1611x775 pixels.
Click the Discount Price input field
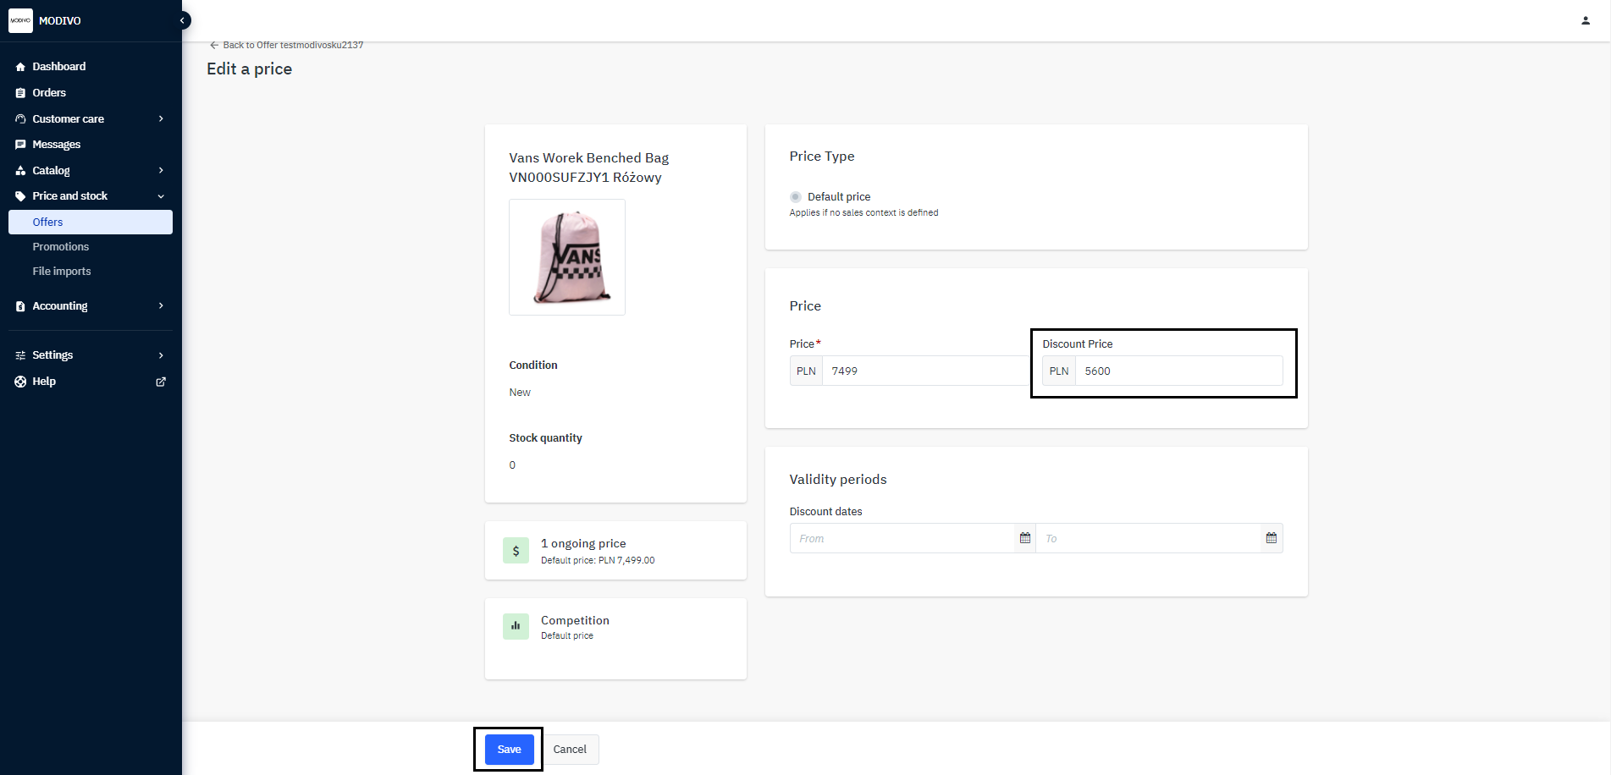click(1178, 371)
